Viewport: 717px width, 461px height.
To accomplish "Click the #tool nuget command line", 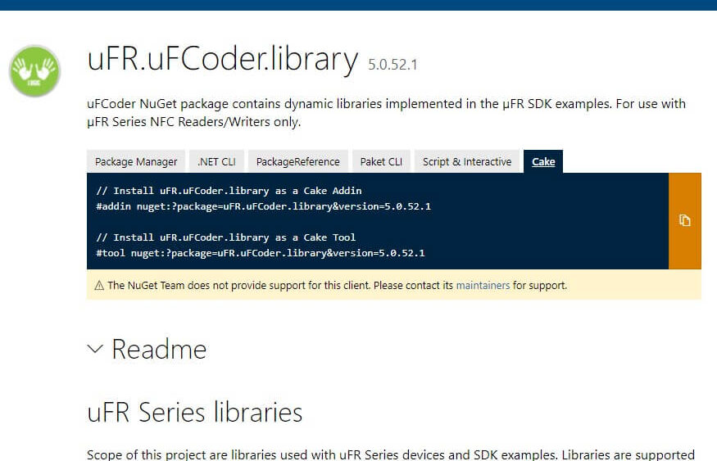I will [261, 253].
